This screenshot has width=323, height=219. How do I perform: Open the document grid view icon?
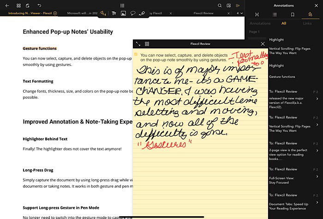pos(18,6)
